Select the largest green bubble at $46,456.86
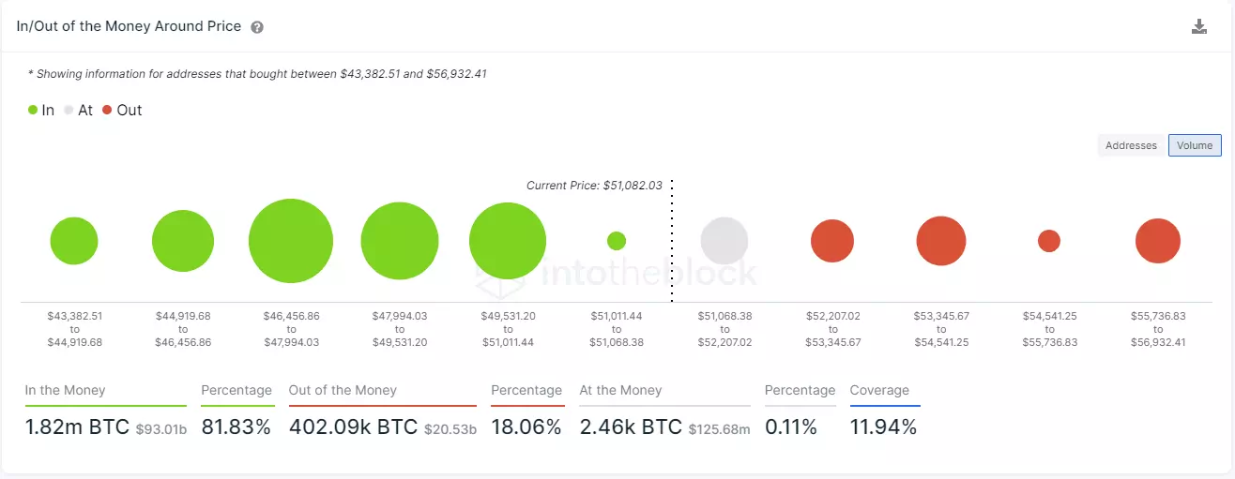This screenshot has width=1235, height=479. (x=291, y=241)
